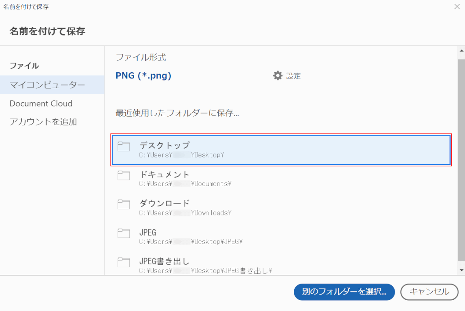Click the ドキュメント folder icon
This screenshot has width=465, height=311.
click(124, 175)
